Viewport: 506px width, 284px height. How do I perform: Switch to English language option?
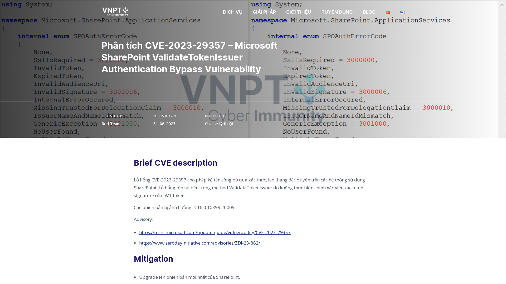[x=402, y=12]
